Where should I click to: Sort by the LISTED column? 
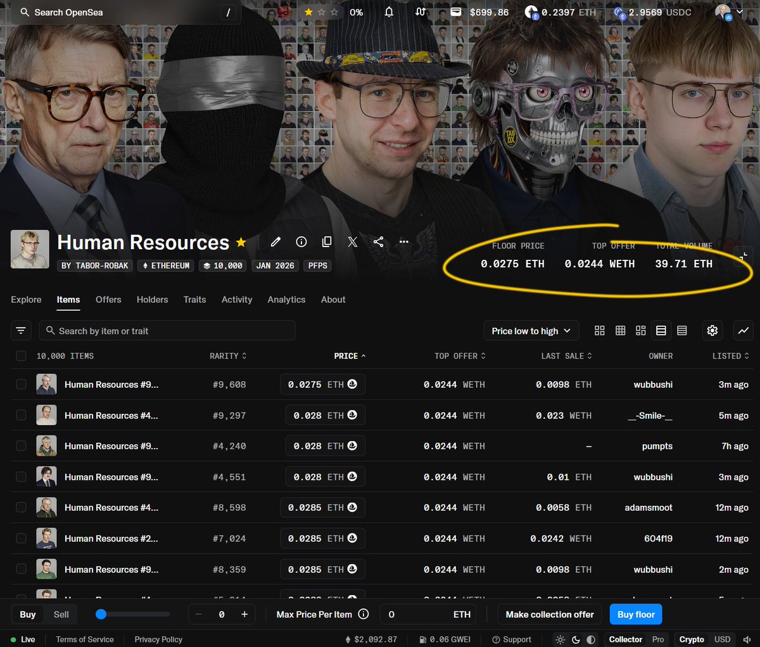coord(731,356)
